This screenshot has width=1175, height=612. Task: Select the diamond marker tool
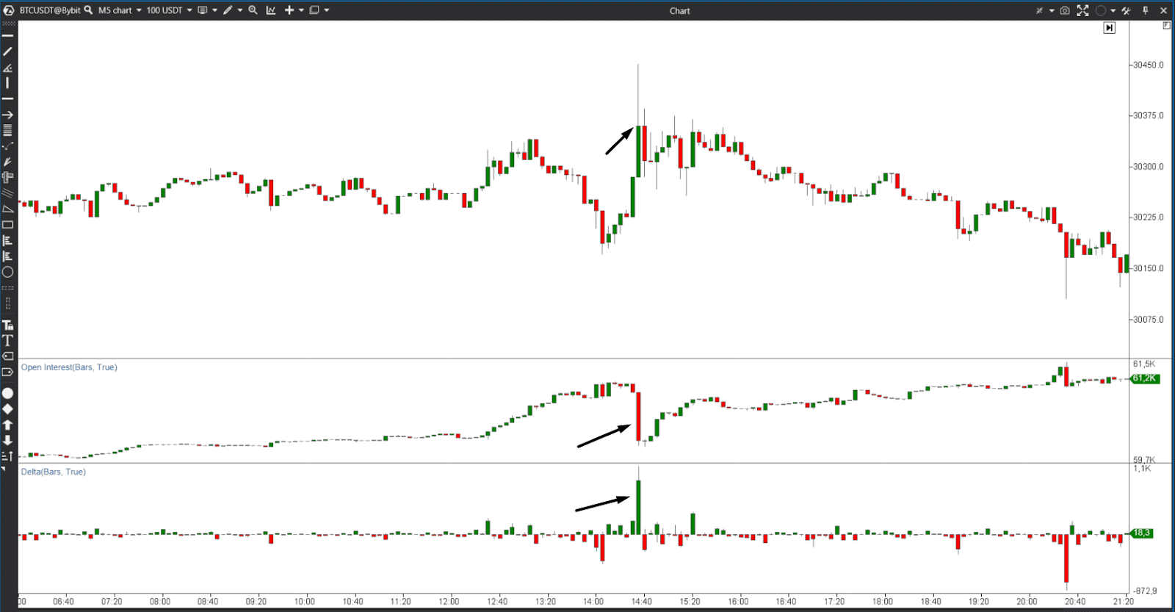tap(7, 409)
